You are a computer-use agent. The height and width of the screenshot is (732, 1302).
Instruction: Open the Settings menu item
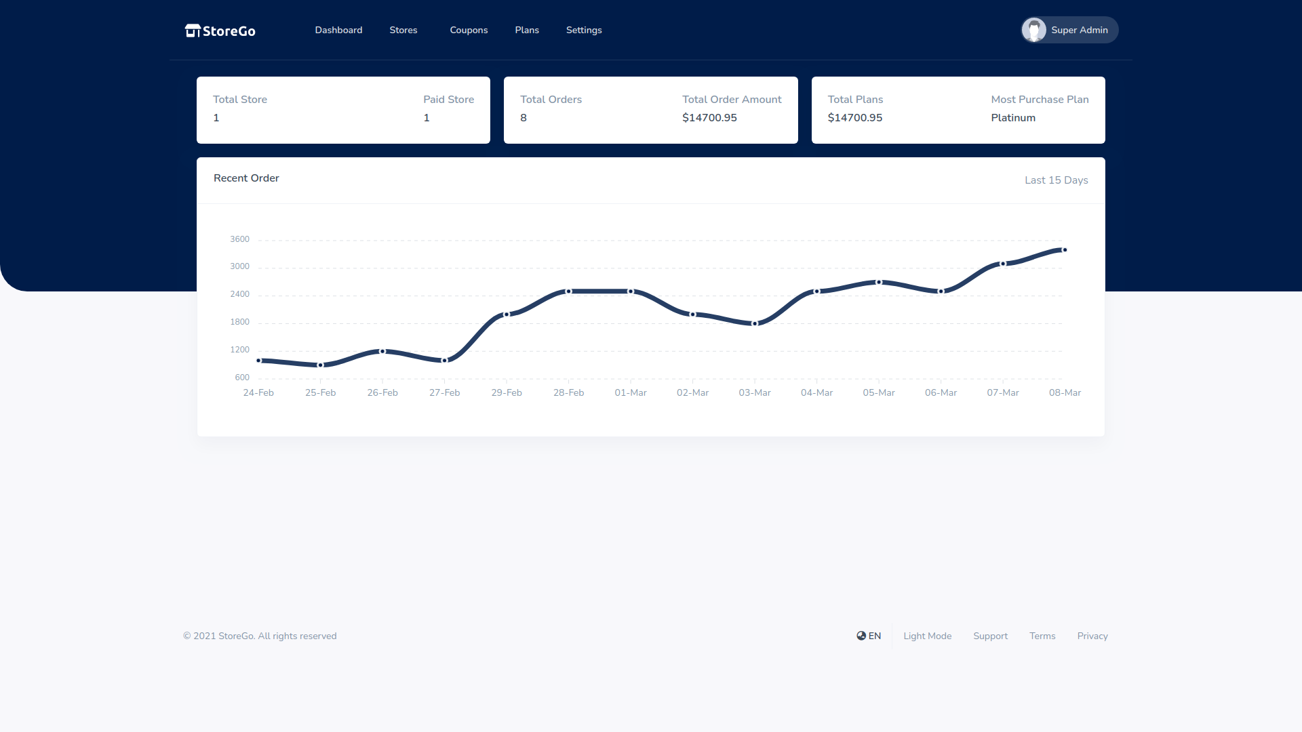[584, 30]
